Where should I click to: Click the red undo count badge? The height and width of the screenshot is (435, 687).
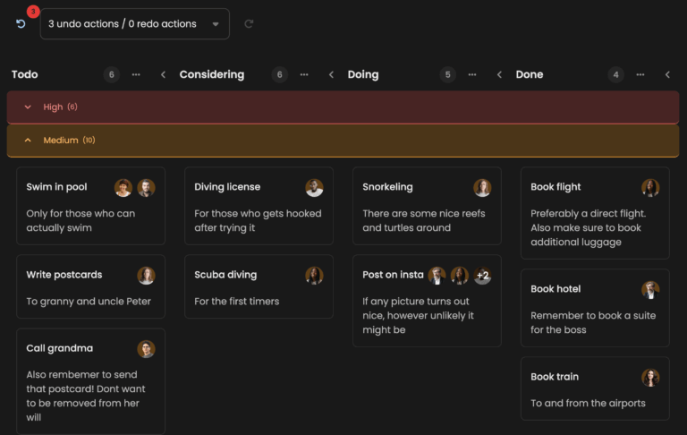pyautogui.click(x=33, y=12)
